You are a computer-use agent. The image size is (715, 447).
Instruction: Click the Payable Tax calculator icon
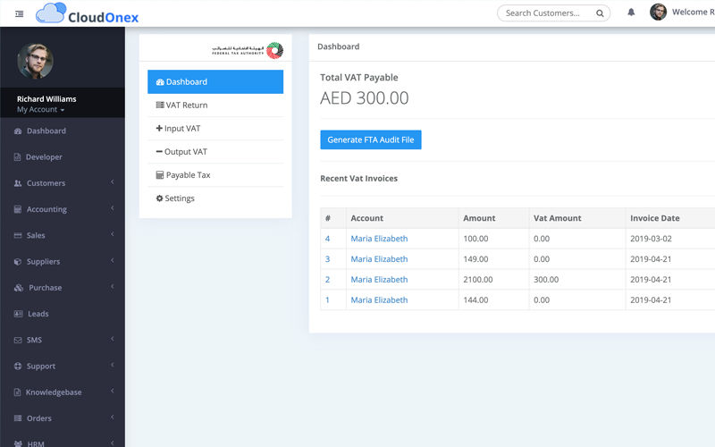coord(160,175)
